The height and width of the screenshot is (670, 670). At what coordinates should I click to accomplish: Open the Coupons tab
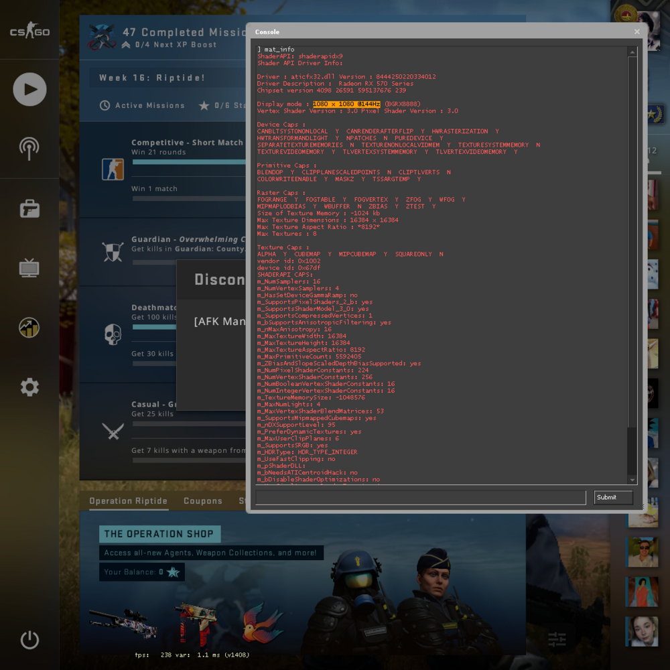(x=202, y=500)
